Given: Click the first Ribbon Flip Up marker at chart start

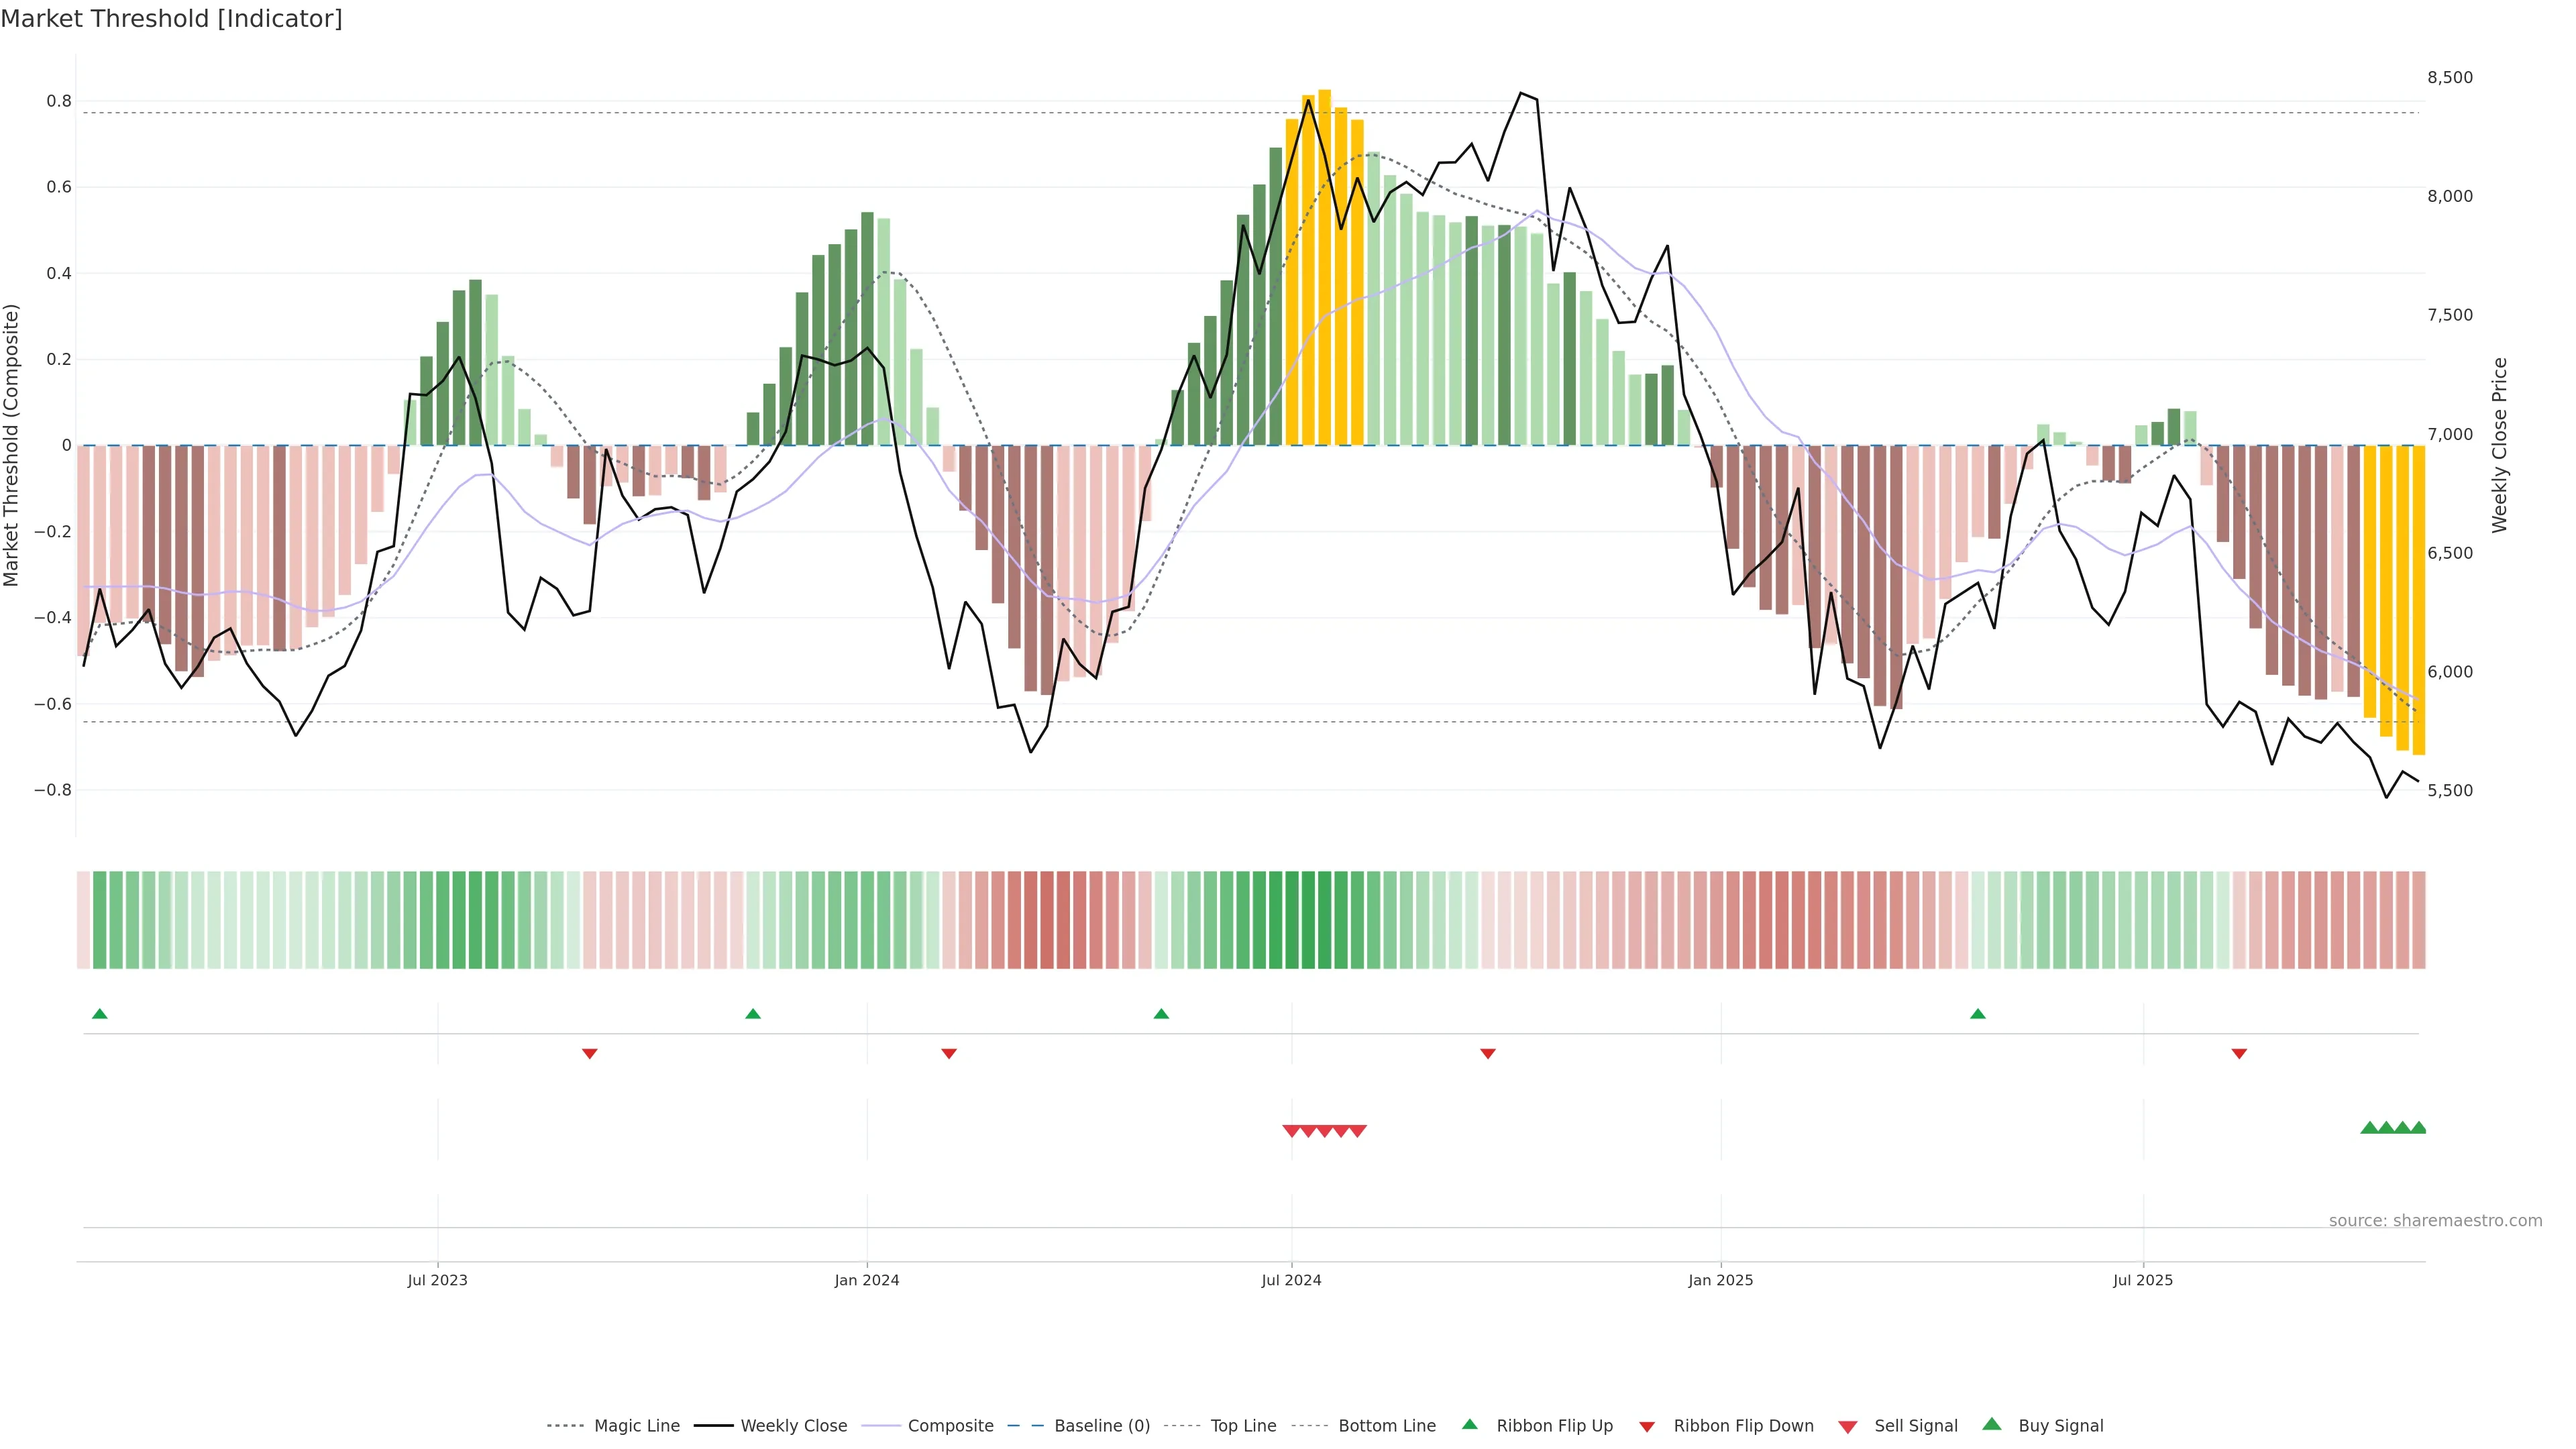Looking at the screenshot, I should (x=99, y=1014).
